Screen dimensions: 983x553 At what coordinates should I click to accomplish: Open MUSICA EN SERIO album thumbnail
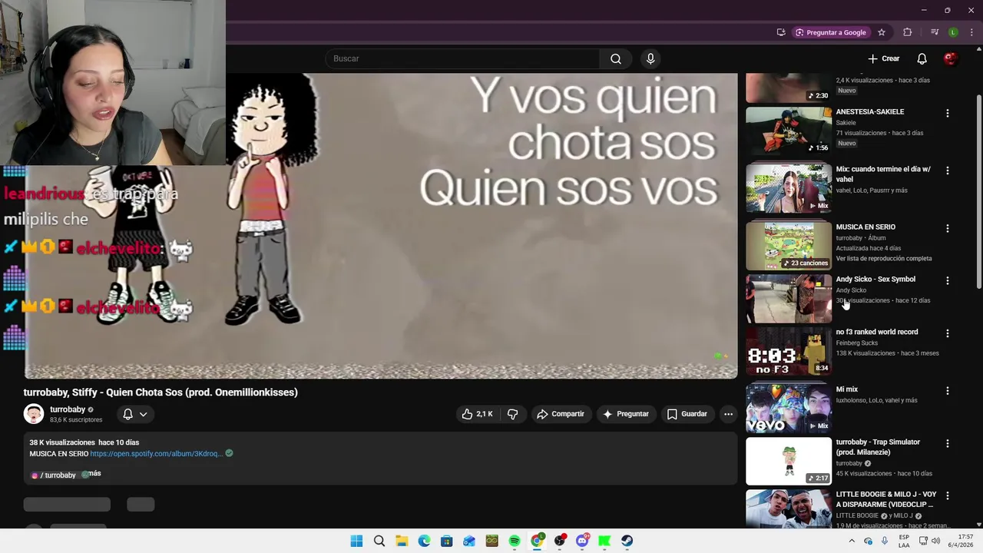click(x=788, y=246)
